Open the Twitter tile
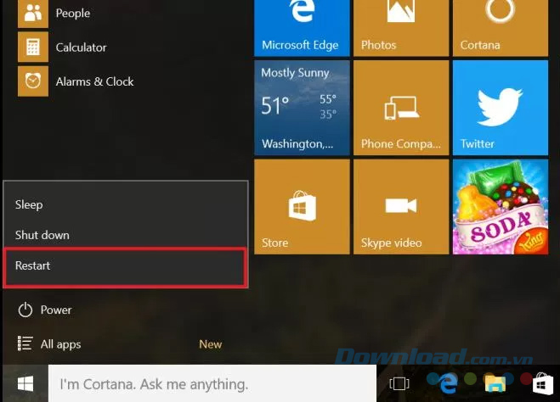 click(x=501, y=108)
